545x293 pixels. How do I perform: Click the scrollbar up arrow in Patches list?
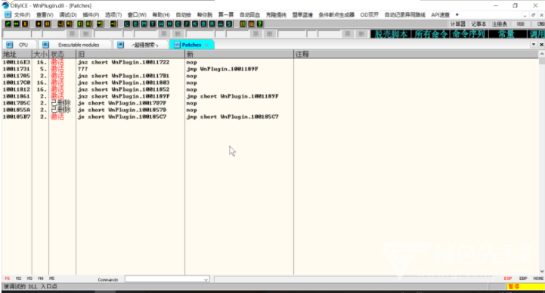click(x=541, y=54)
